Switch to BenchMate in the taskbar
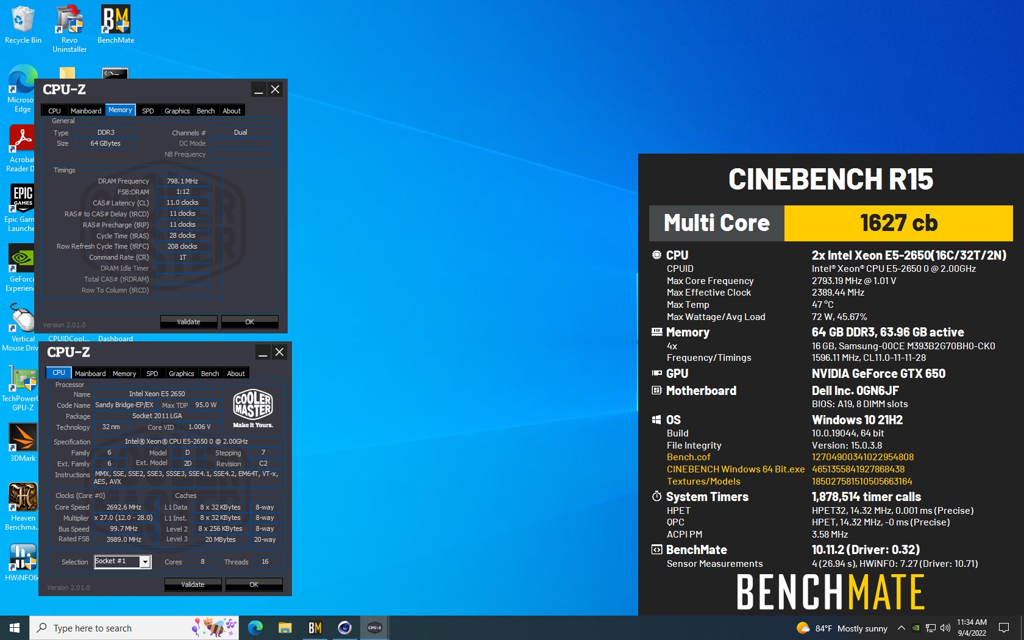 pos(315,628)
